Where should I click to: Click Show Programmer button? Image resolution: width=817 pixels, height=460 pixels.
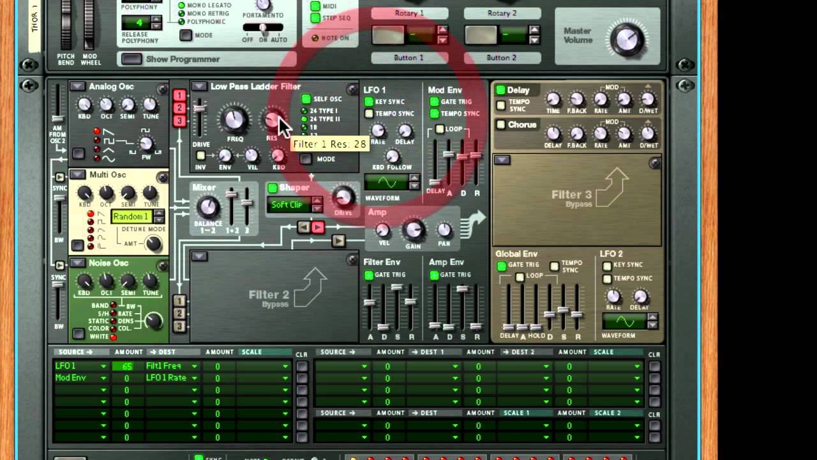click(131, 59)
